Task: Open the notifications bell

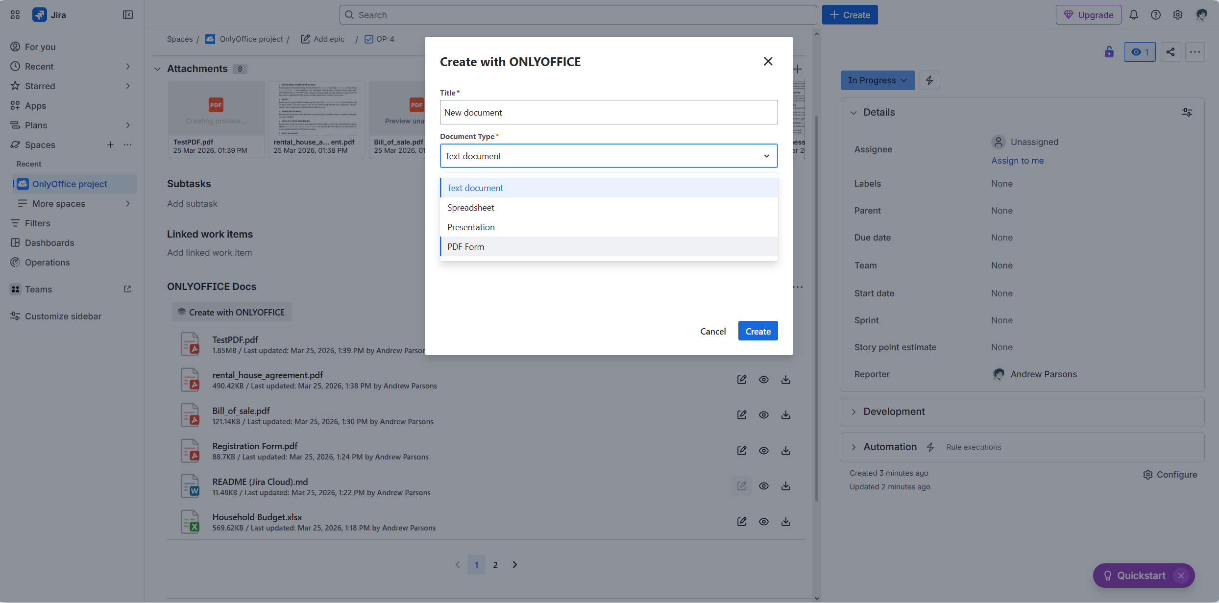Action: click(1134, 15)
